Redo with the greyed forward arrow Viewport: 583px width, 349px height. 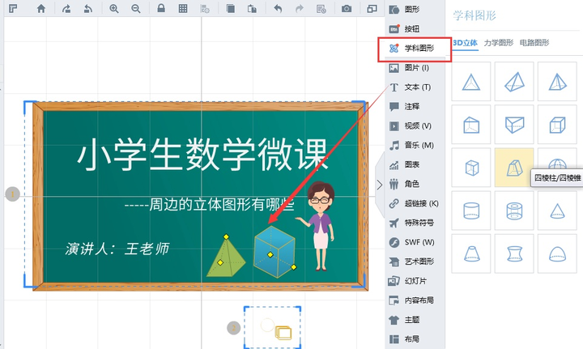tap(300, 9)
